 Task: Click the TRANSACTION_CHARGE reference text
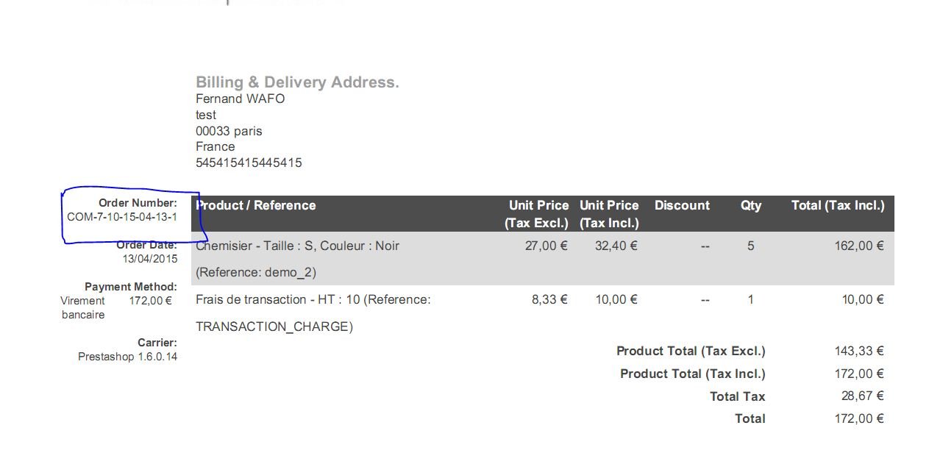[x=274, y=327]
